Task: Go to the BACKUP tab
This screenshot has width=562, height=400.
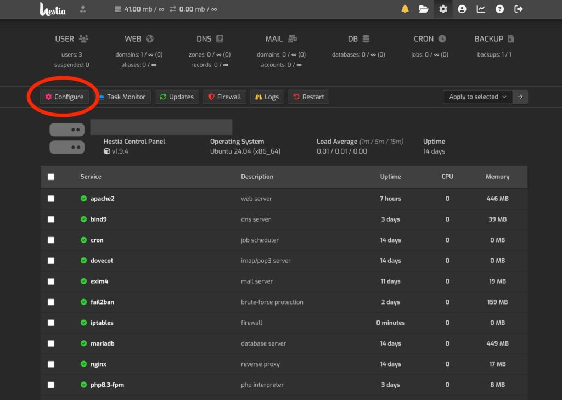Action: tap(494, 39)
